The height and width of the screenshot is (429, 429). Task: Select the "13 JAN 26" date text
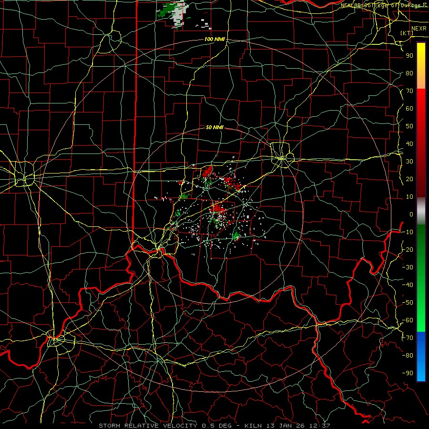(x=285, y=426)
